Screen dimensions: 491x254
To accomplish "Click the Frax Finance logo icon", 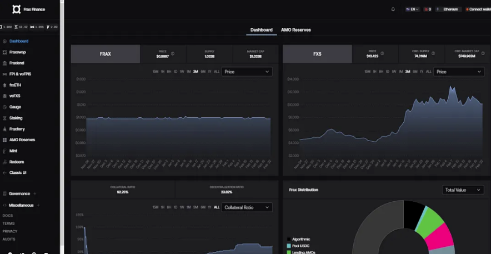I will click(16, 9).
